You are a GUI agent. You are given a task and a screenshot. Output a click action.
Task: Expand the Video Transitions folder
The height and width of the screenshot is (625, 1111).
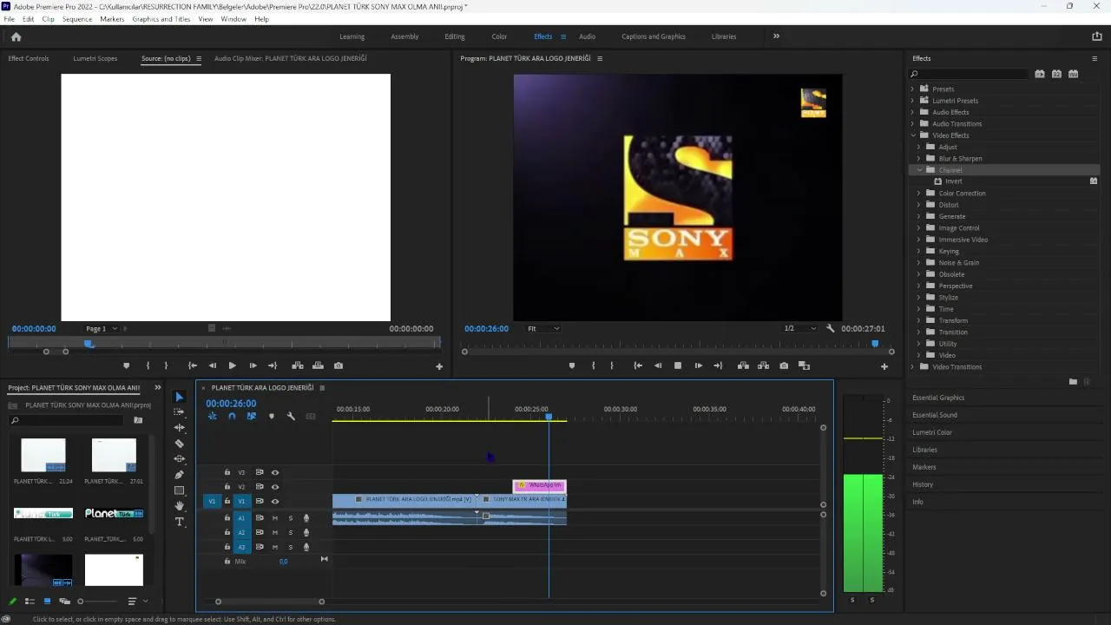click(x=912, y=367)
